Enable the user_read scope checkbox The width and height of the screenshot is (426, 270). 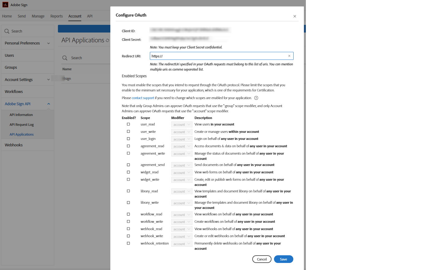coord(128,124)
